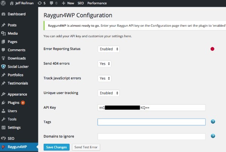Image resolution: width=226 pixels, height=152 pixels.
Task: Click the plus icon next to New
Action: click(x=63, y=3)
